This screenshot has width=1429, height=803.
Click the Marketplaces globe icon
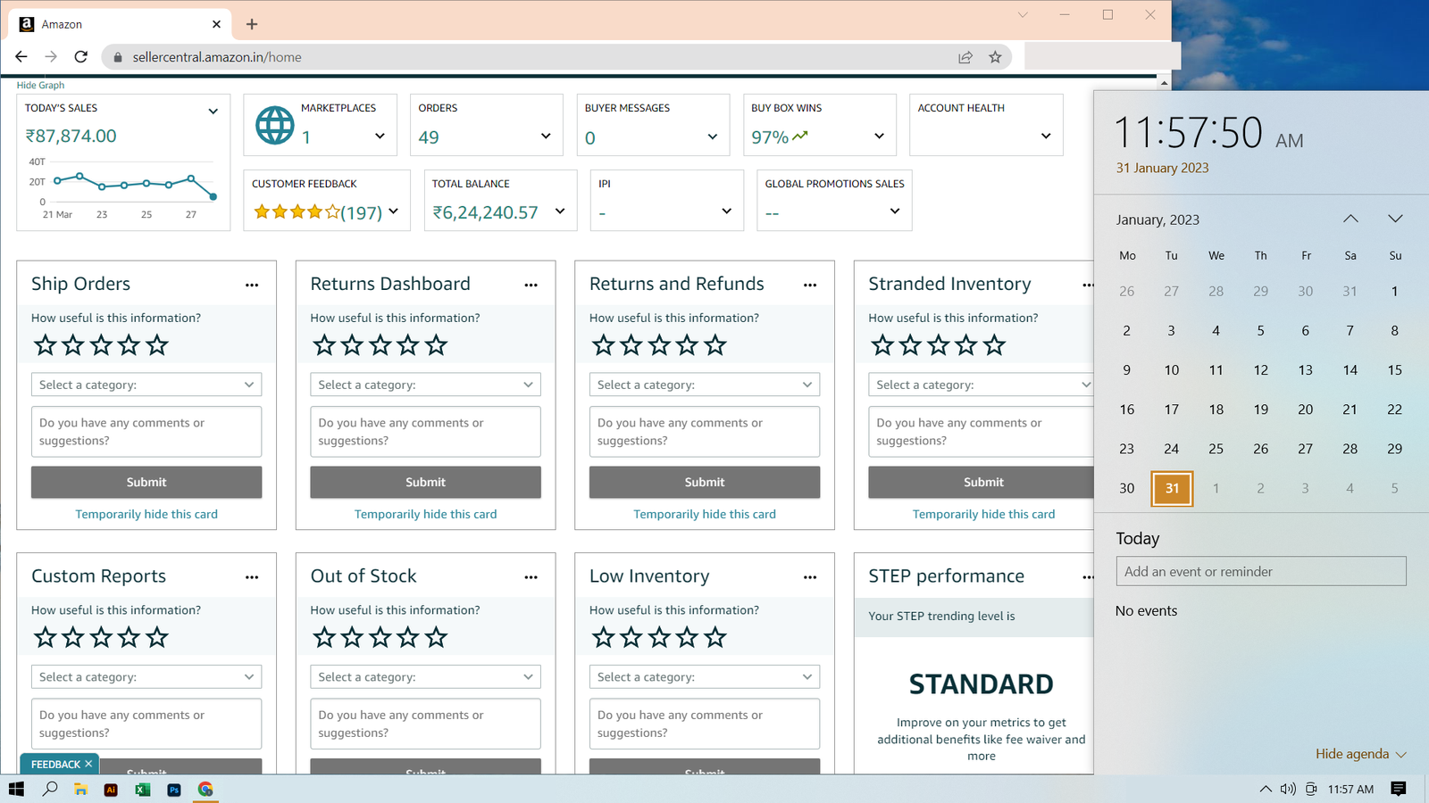click(274, 125)
